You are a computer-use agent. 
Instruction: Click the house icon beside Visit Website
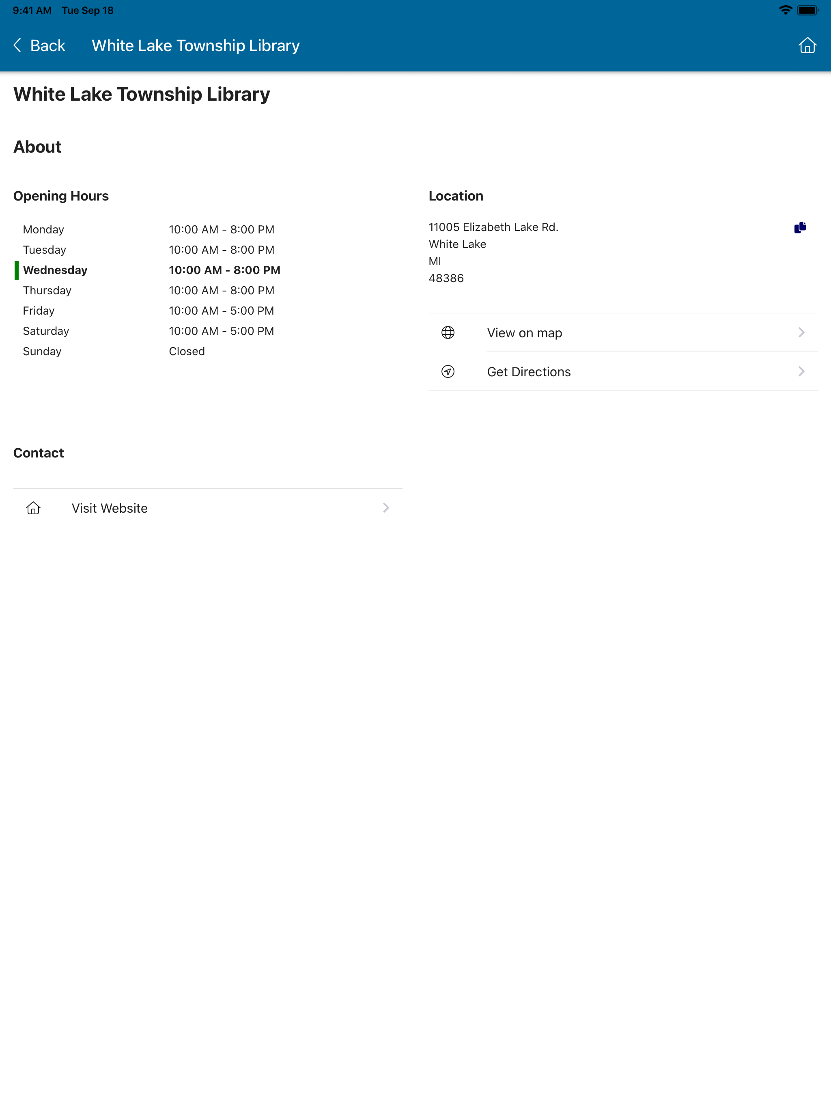click(x=33, y=508)
